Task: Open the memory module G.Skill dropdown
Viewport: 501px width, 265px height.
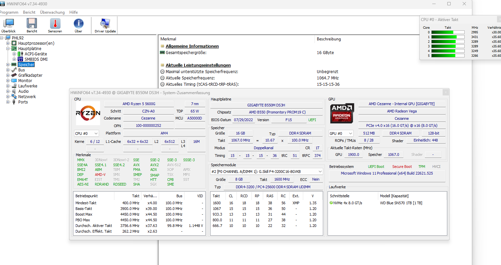Action: coord(267,171)
